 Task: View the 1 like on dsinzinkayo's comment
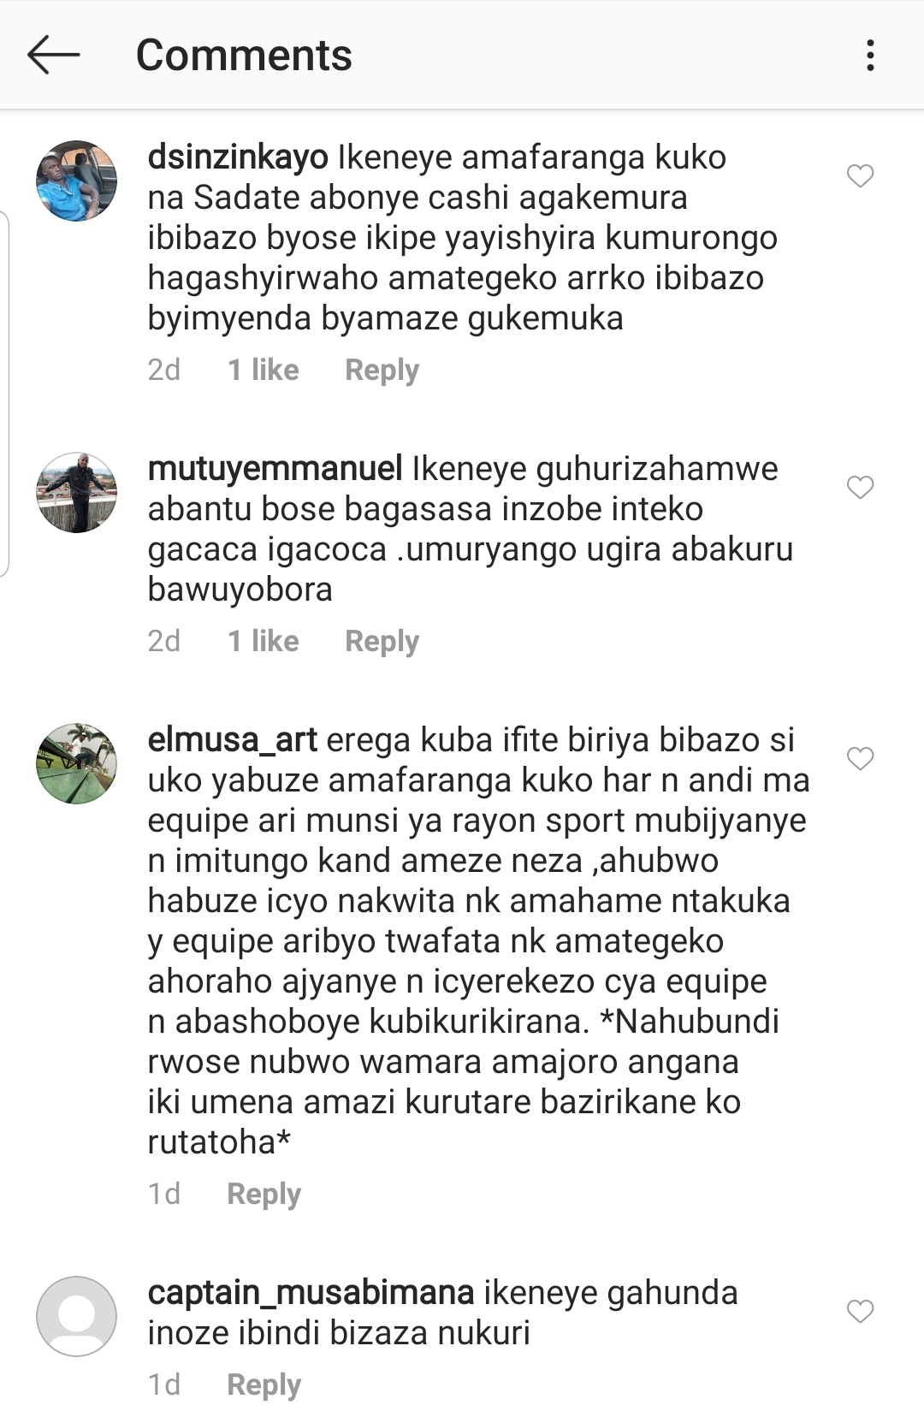pyautogui.click(x=264, y=370)
